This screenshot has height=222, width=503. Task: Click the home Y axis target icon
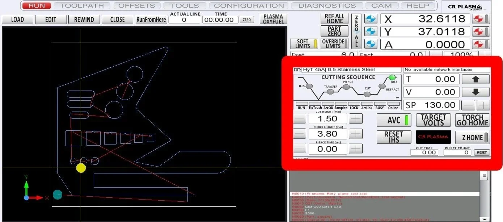[x=479, y=32]
